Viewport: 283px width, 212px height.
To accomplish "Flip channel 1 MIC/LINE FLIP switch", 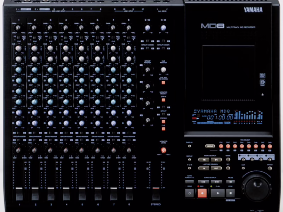I will 18,38.
